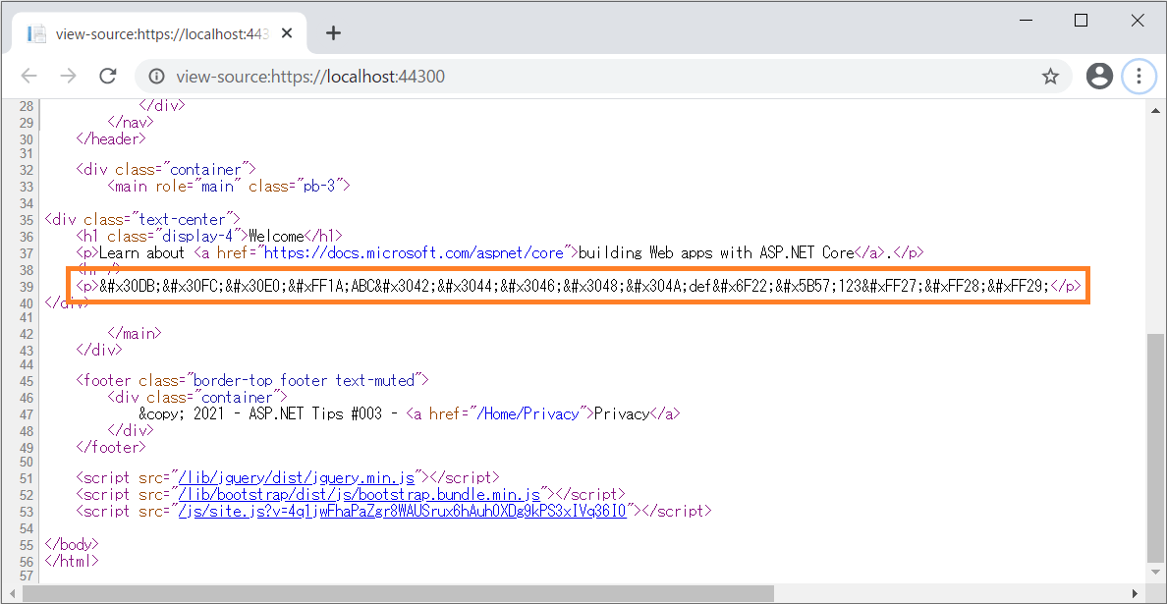
Task: Click the '</body>' closing tag text
Action: pos(72,544)
